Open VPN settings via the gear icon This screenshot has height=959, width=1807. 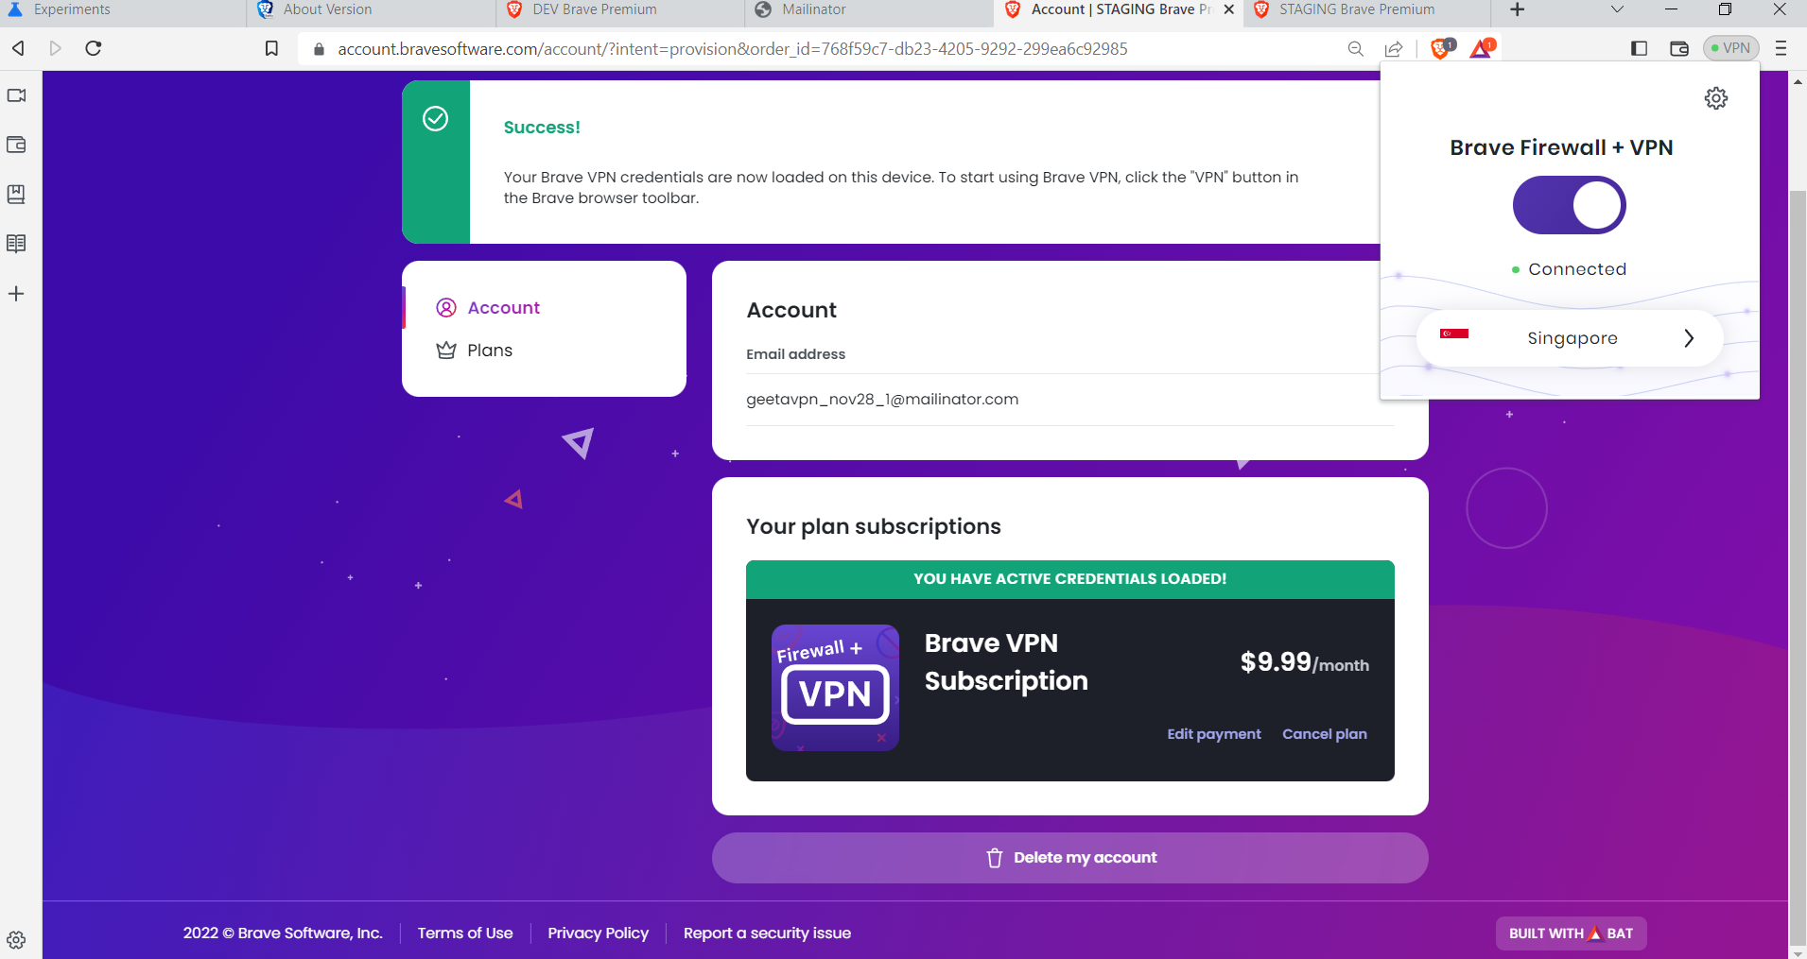[1717, 97]
